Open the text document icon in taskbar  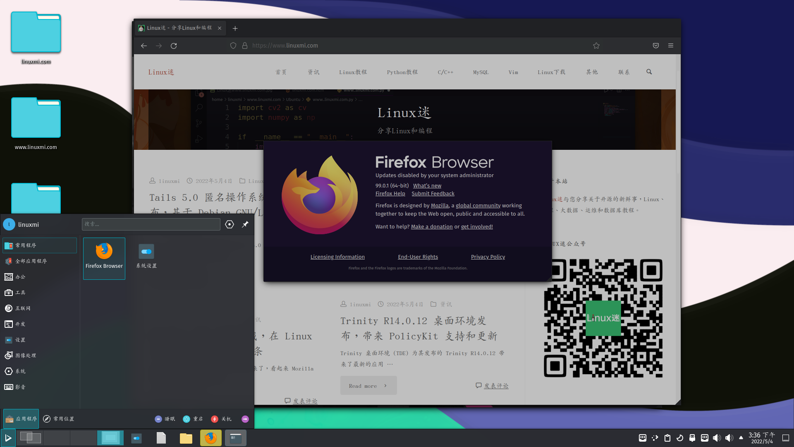(161, 438)
